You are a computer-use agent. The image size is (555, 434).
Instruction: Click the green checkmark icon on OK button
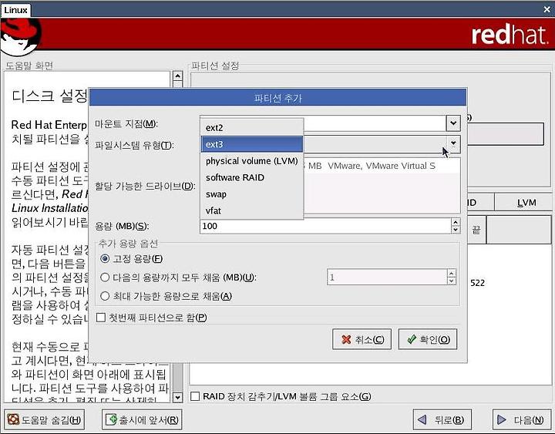point(412,339)
